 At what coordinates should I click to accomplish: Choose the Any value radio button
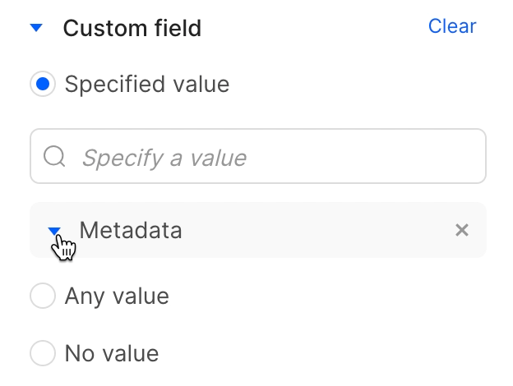(43, 296)
